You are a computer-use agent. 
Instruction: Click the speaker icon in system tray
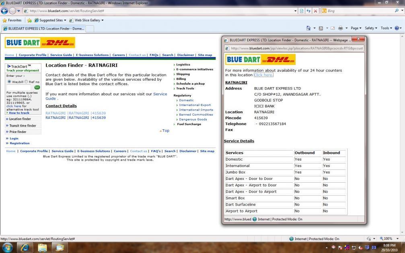click(x=361, y=247)
